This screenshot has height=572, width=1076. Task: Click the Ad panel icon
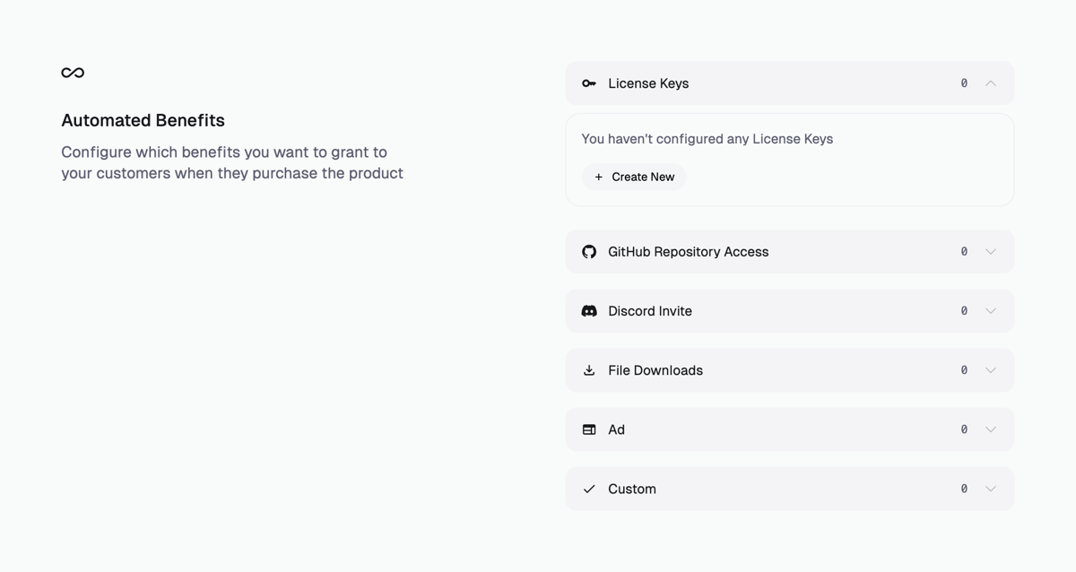pos(589,429)
